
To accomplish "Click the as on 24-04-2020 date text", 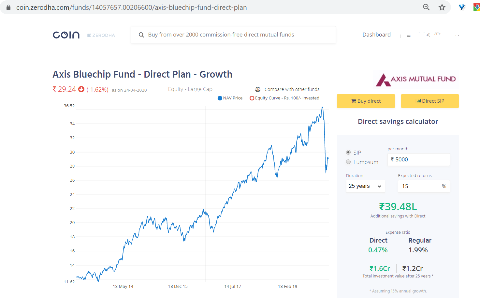I will coord(129,90).
